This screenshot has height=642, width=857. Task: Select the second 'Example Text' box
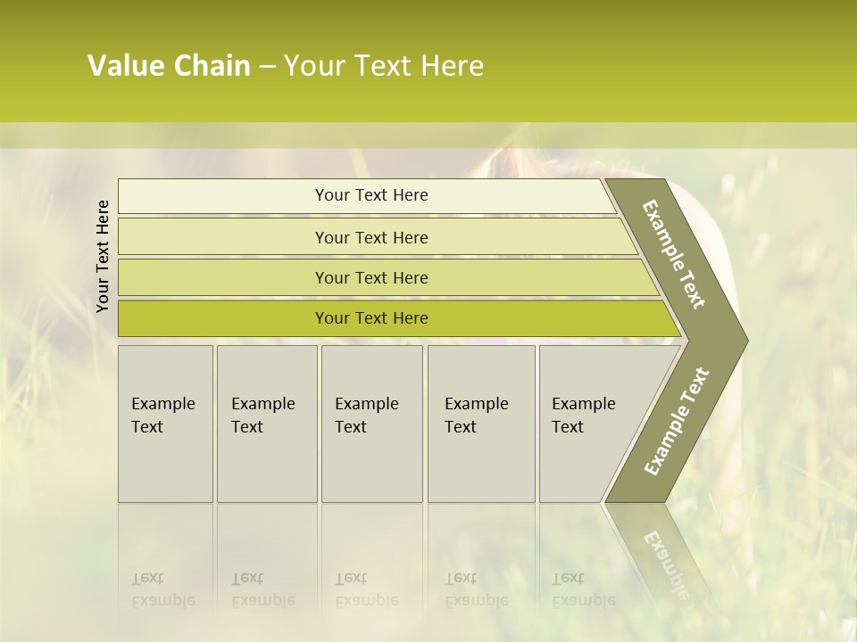(x=265, y=416)
